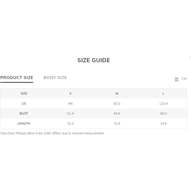
Task: Click the 32.3 length value
Action: (70, 124)
